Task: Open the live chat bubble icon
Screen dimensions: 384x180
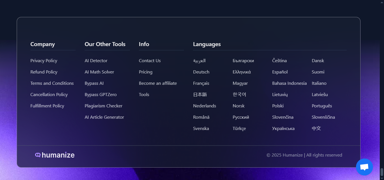Action: click(364, 167)
